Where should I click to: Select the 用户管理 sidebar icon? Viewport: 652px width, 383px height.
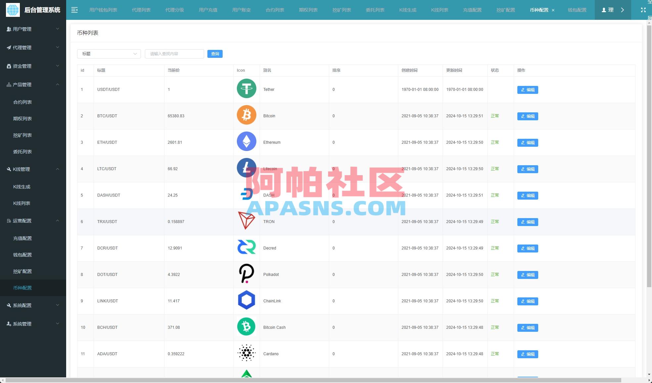pyautogui.click(x=8, y=29)
